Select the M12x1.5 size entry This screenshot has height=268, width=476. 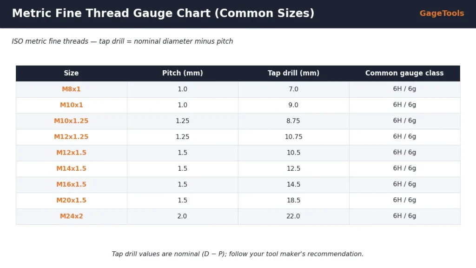coord(71,153)
